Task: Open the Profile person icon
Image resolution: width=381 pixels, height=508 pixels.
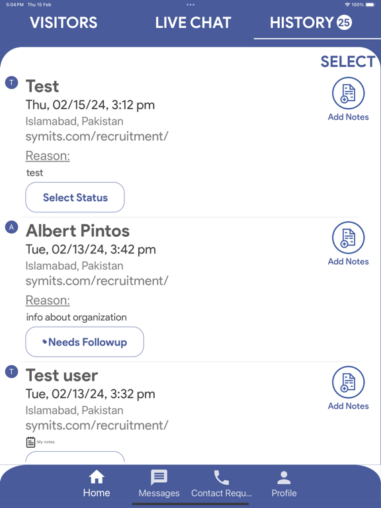Action: (284, 477)
